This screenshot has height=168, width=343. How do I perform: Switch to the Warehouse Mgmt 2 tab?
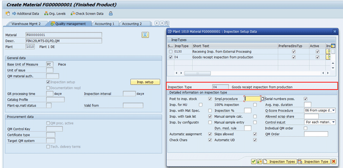tap(26, 24)
